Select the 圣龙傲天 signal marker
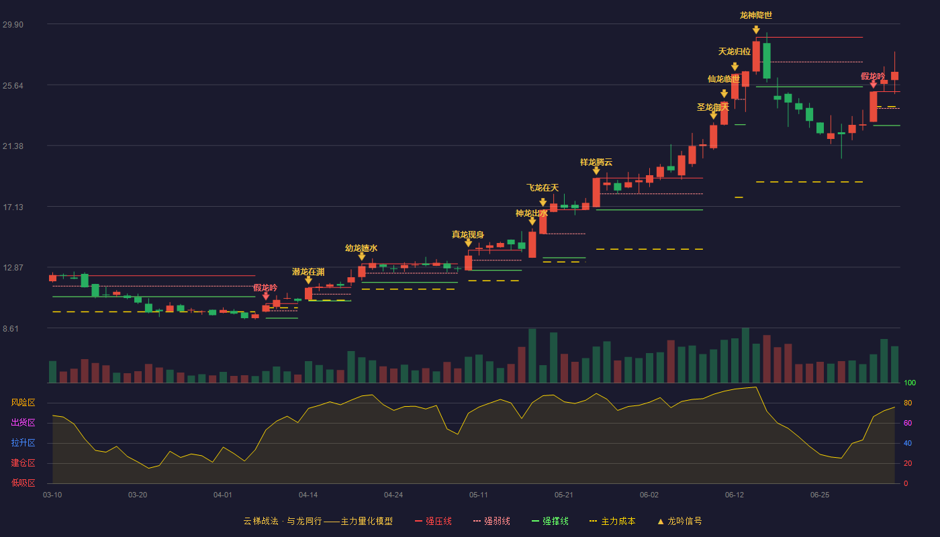This screenshot has height=537, width=940. 713,115
